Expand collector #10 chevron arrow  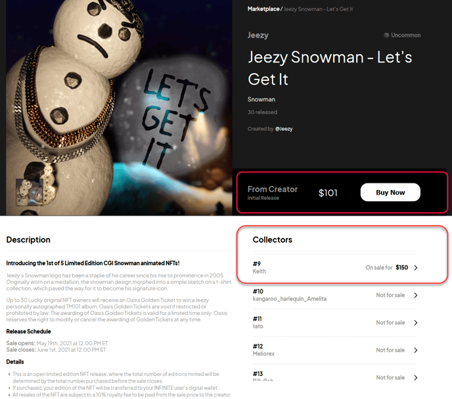[x=416, y=295]
